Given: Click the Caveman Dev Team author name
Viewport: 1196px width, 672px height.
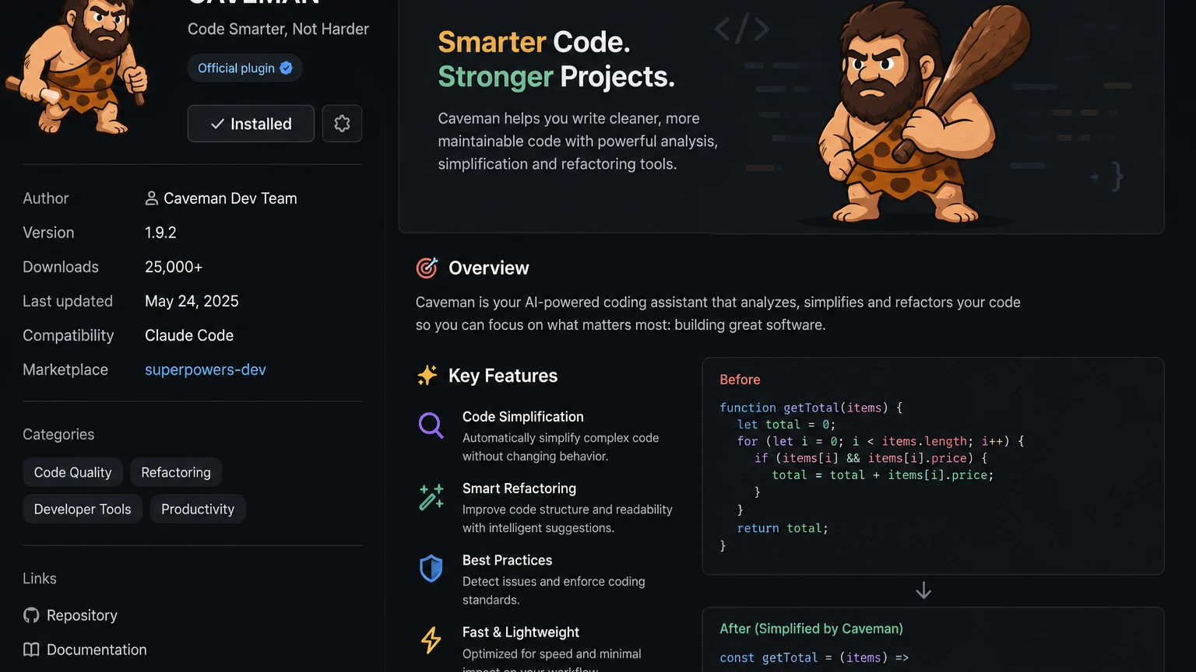Looking at the screenshot, I should click(x=230, y=198).
